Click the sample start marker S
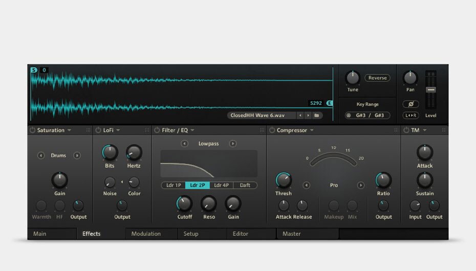476x271 pixels. pos(34,70)
